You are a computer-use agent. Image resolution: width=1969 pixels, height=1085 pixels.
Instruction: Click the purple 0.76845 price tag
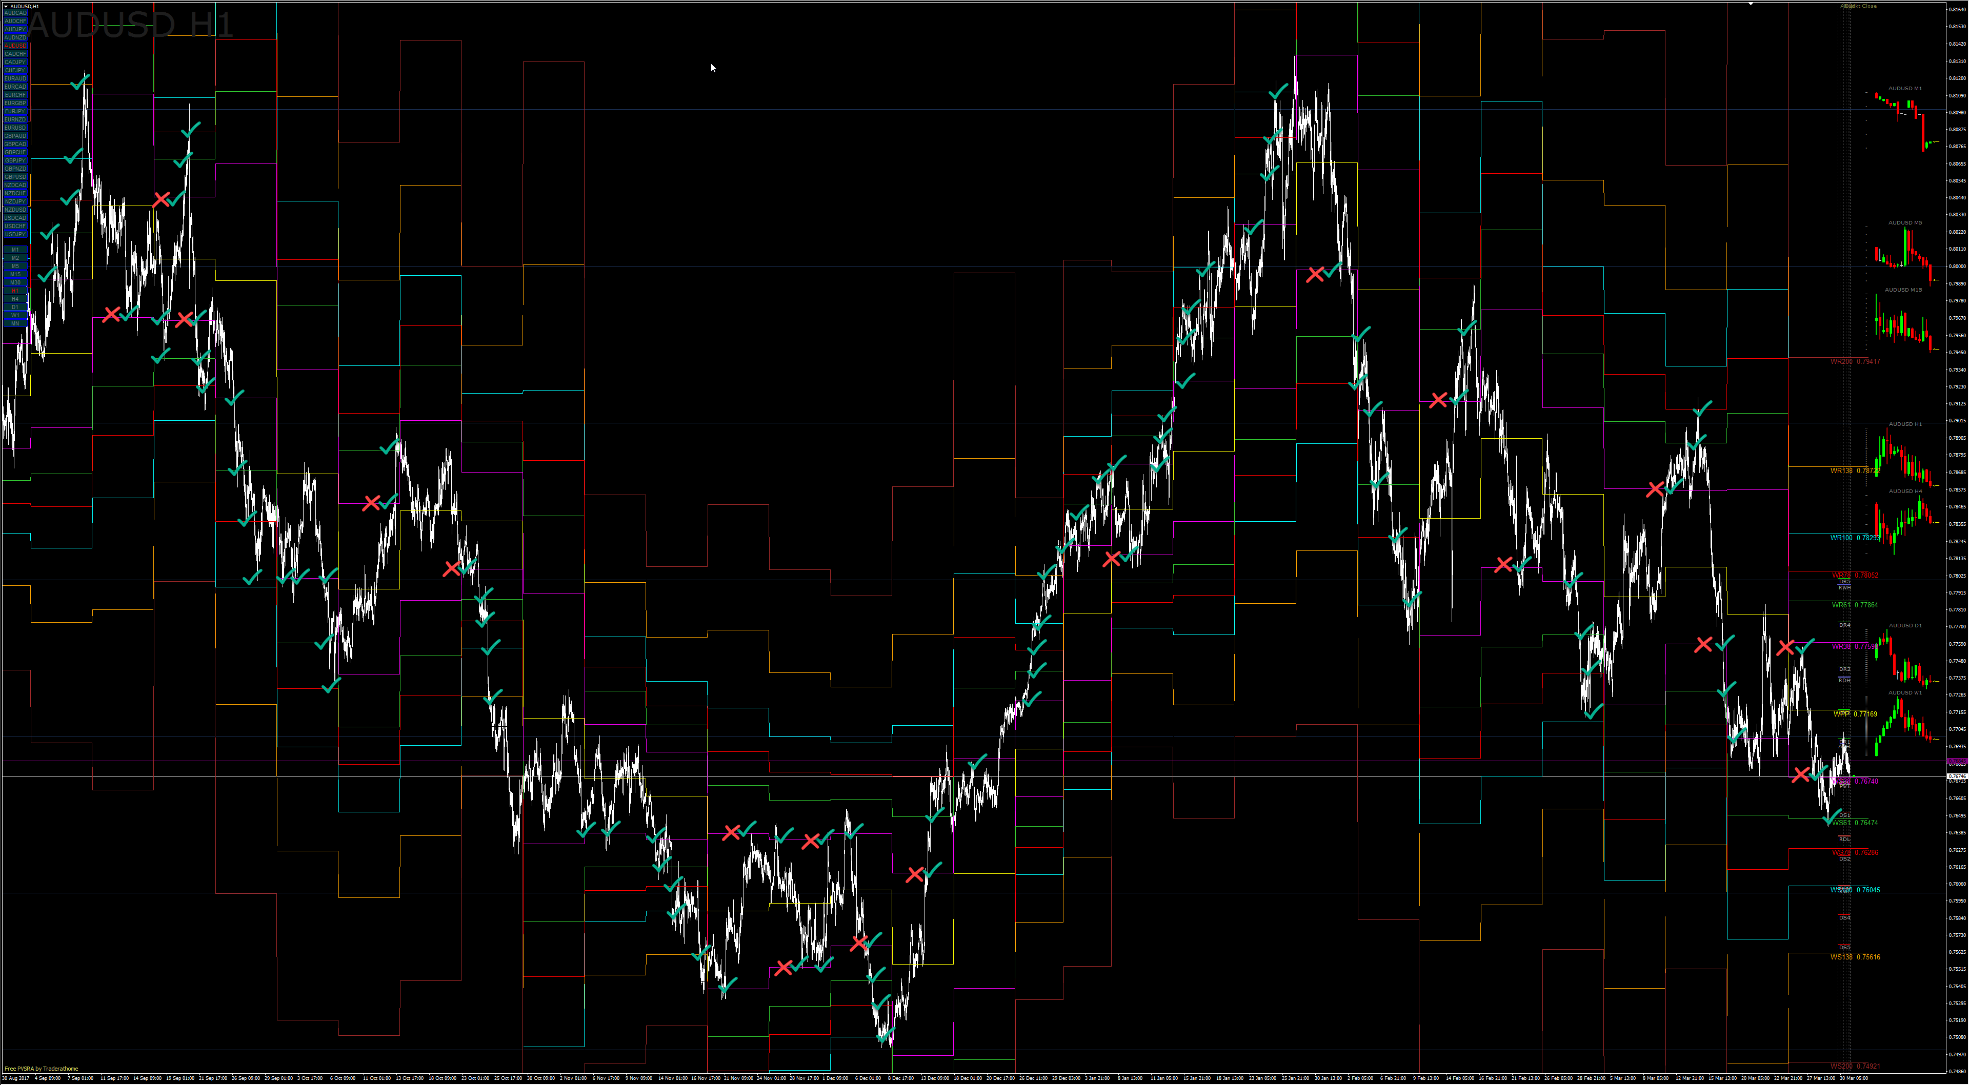pyautogui.click(x=1957, y=761)
